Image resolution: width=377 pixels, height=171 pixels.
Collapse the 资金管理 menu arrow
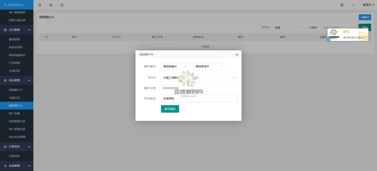(29, 80)
